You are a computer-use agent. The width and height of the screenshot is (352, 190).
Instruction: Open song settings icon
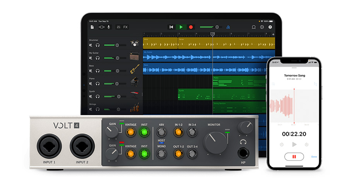[x=262, y=27]
